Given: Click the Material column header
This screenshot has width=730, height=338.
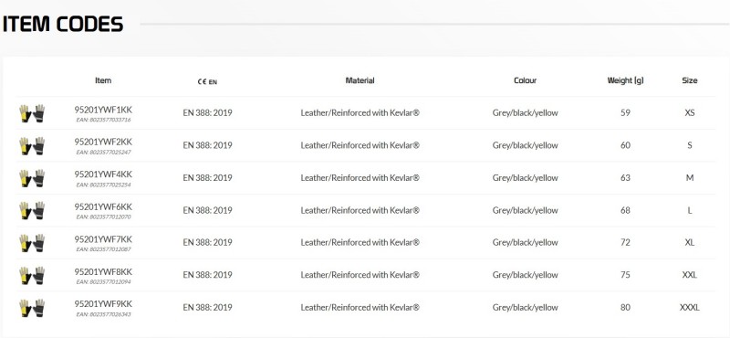Looking at the screenshot, I should [x=360, y=80].
